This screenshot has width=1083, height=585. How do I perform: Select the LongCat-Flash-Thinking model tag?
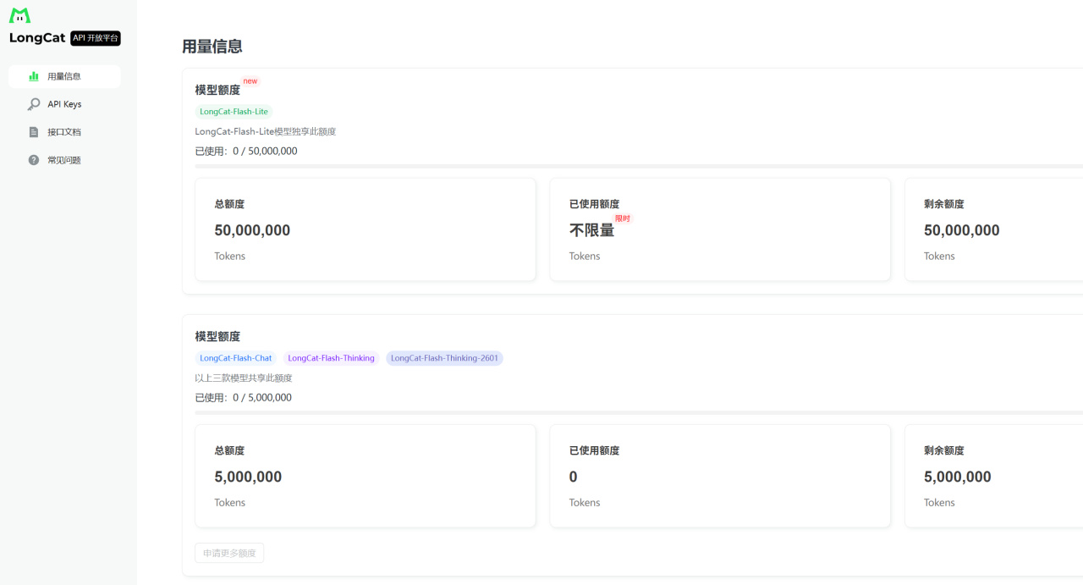331,358
